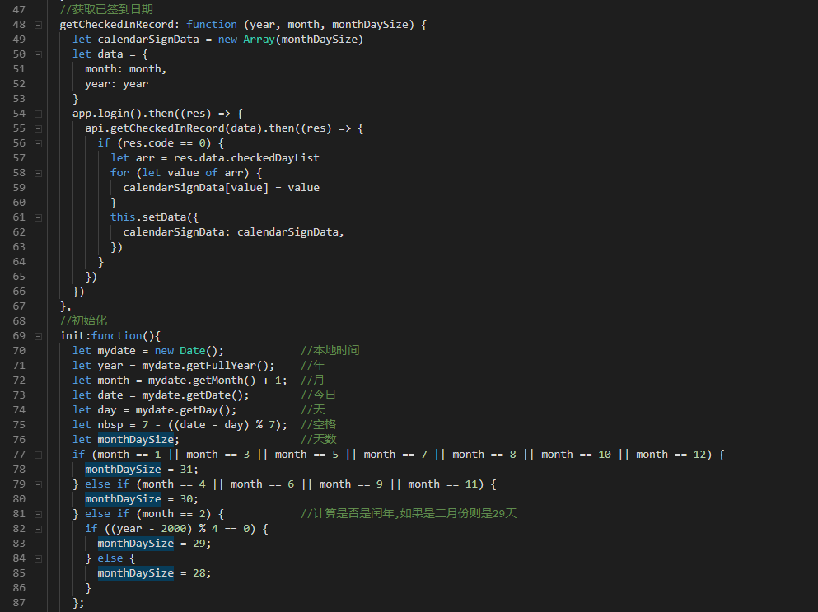818x612 pixels.
Task: Click 'getMonth' on line 72
Action: click(x=218, y=381)
